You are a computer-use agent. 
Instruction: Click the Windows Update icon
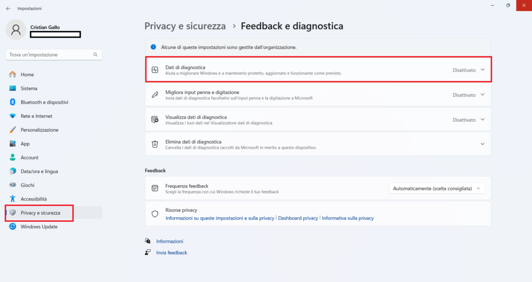pyautogui.click(x=13, y=227)
